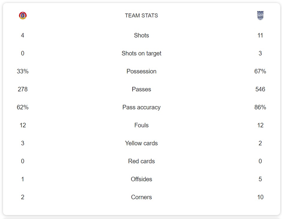Click the Mumbai City FC team logo
The height and width of the screenshot is (219, 282).
tap(260, 16)
